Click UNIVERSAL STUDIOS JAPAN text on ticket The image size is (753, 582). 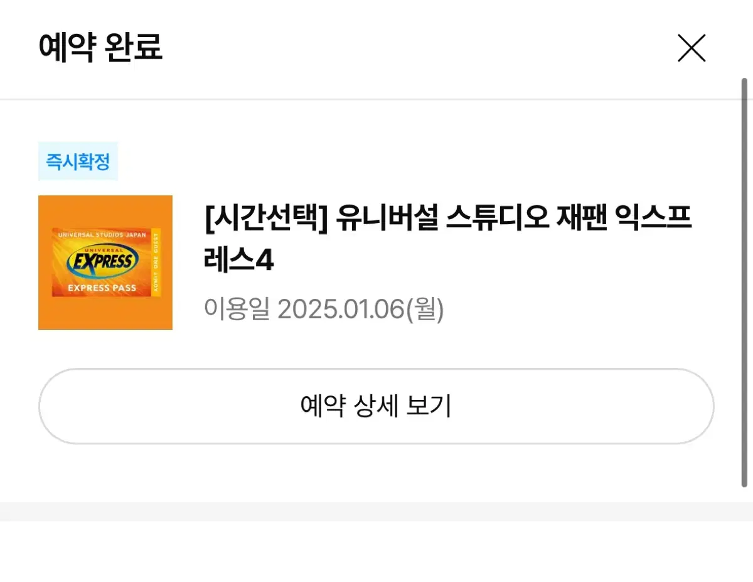102,235
